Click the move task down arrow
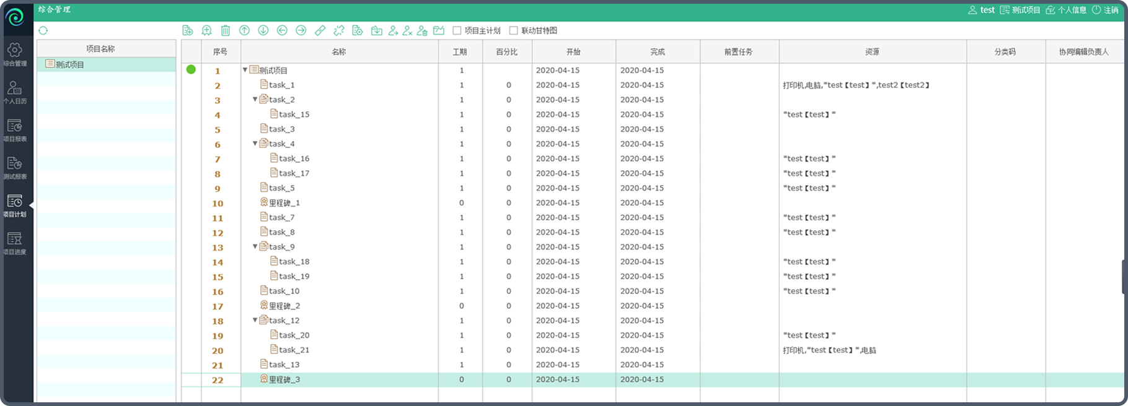Image resolution: width=1128 pixels, height=406 pixels. click(263, 30)
